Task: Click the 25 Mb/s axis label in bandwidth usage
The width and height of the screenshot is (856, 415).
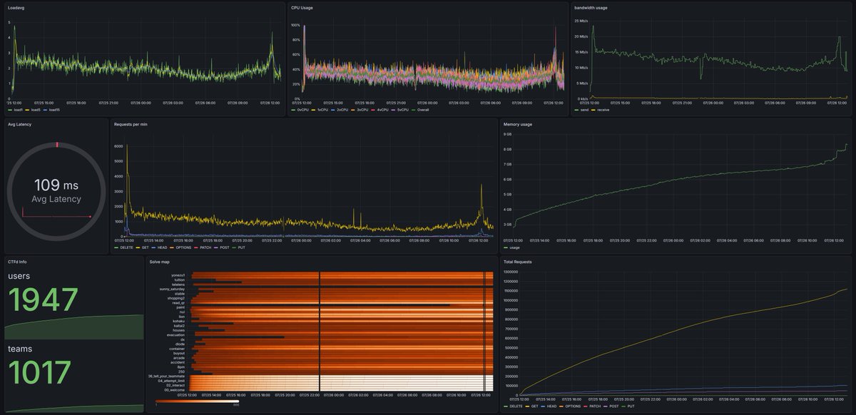Action: pyautogui.click(x=582, y=21)
